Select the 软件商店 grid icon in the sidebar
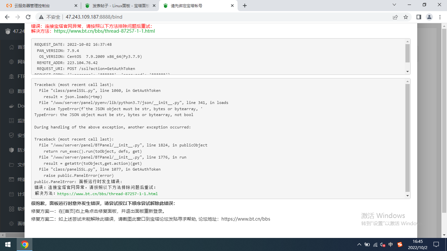The height and width of the screenshot is (251, 447). (x=11, y=209)
